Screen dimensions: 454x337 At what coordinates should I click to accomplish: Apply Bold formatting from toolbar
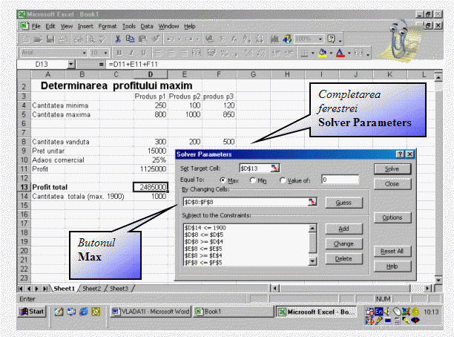point(117,53)
